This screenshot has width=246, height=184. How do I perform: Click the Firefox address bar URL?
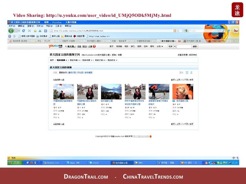[x=111, y=31]
